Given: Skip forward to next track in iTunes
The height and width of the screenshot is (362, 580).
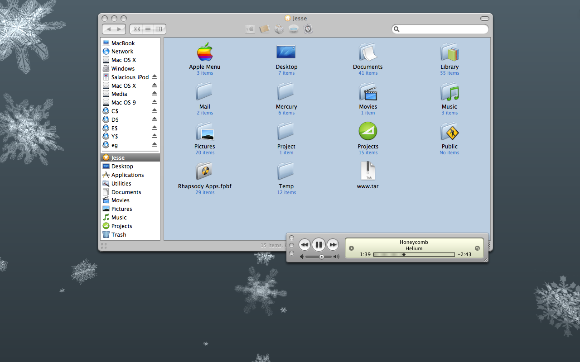Looking at the screenshot, I should coord(333,245).
